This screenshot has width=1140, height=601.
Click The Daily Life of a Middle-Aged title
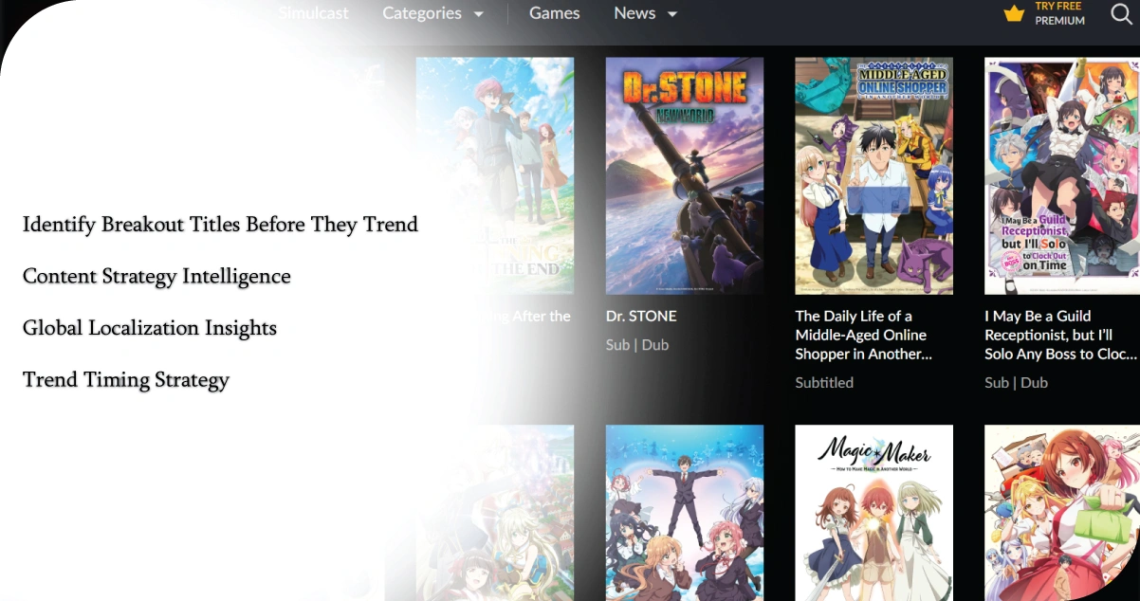862,335
